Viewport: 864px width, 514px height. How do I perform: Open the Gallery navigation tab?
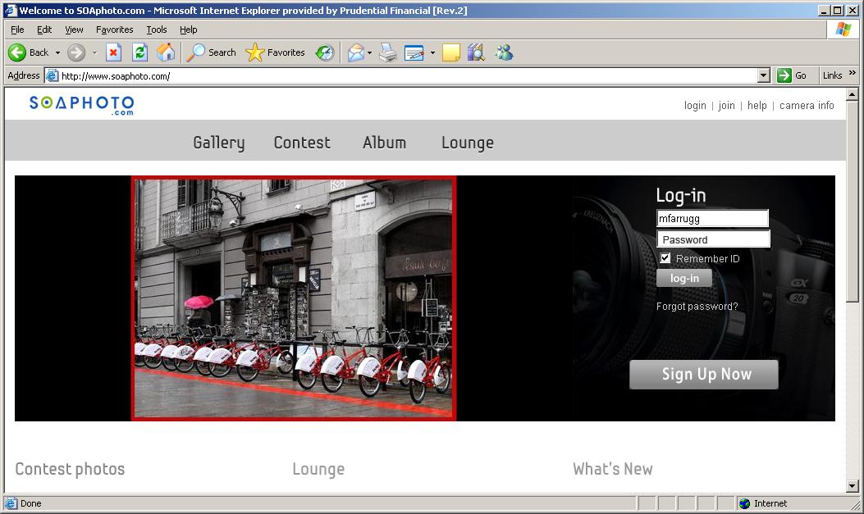click(x=218, y=143)
